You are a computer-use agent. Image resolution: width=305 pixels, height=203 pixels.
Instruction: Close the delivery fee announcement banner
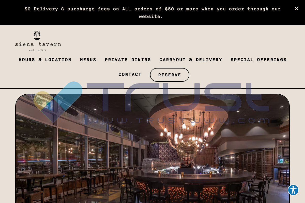tap(296, 9)
